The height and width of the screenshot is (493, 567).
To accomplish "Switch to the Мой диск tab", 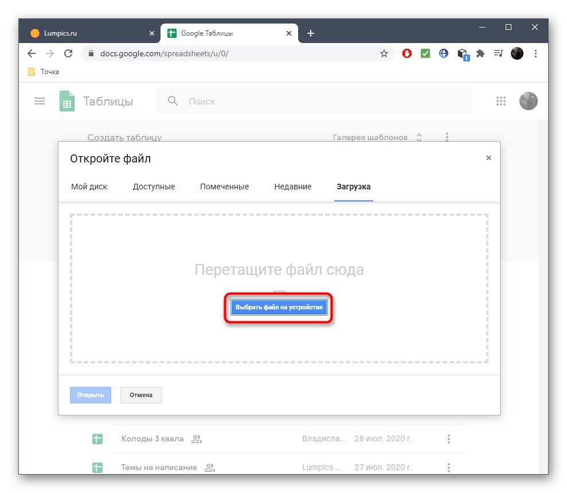I will (89, 187).
